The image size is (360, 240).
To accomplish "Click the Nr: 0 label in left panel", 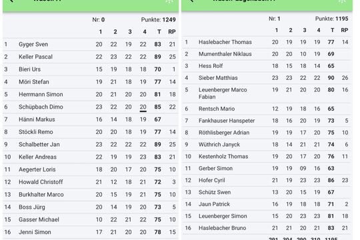I will coord(99,20).
